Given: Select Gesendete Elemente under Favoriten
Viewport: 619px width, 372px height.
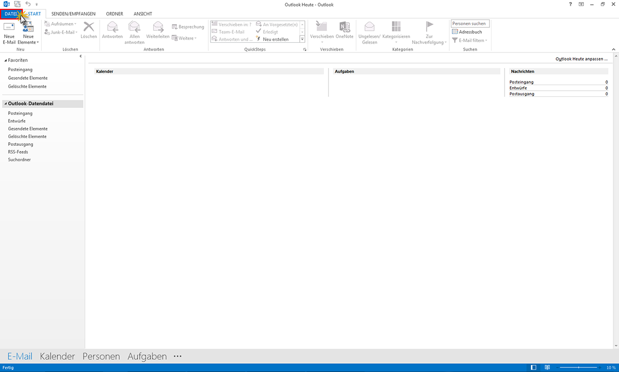Looking at the screenshot, I should [x=28, y=78].
